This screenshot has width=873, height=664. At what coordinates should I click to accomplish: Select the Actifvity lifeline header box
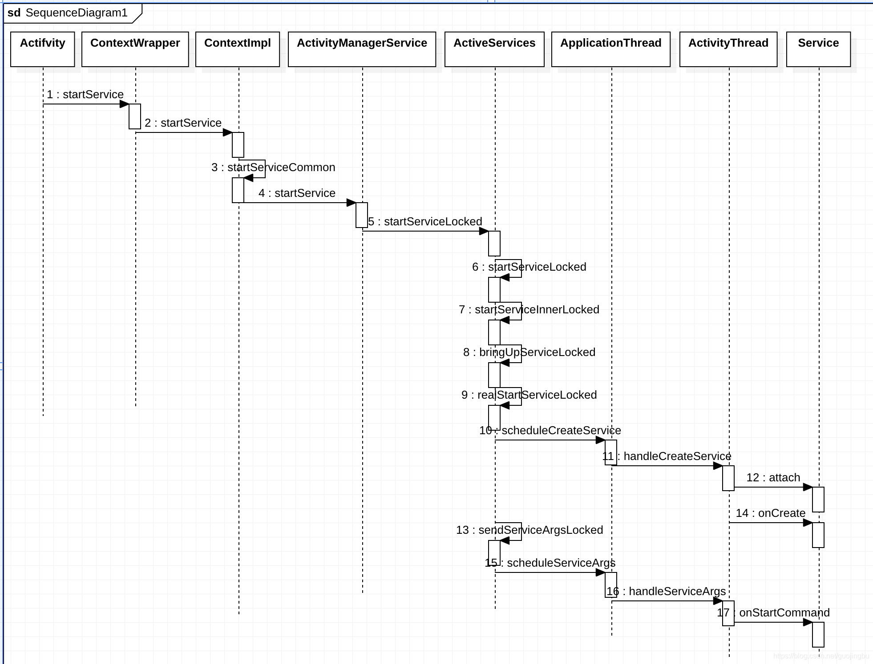43,49
